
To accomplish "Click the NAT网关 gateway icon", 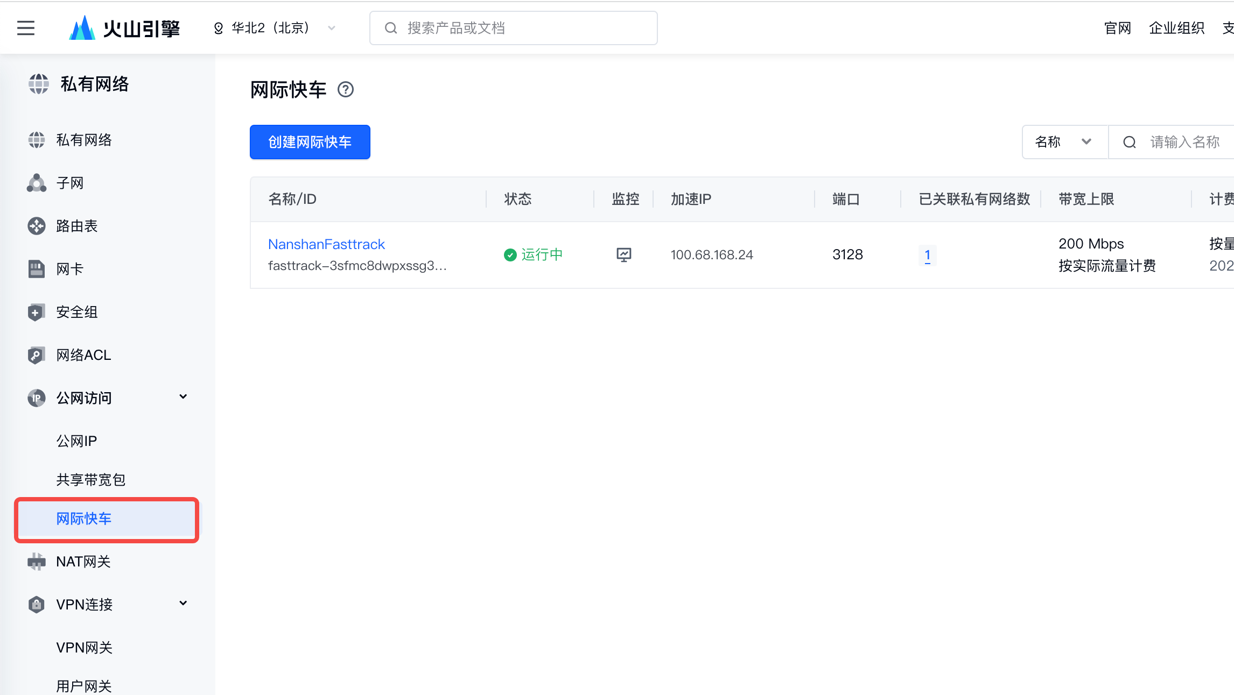I will [x=37, y=562].
